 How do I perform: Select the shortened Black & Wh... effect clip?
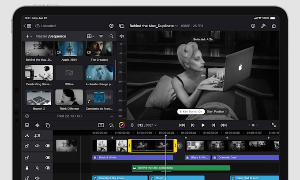tap(198, 158)
